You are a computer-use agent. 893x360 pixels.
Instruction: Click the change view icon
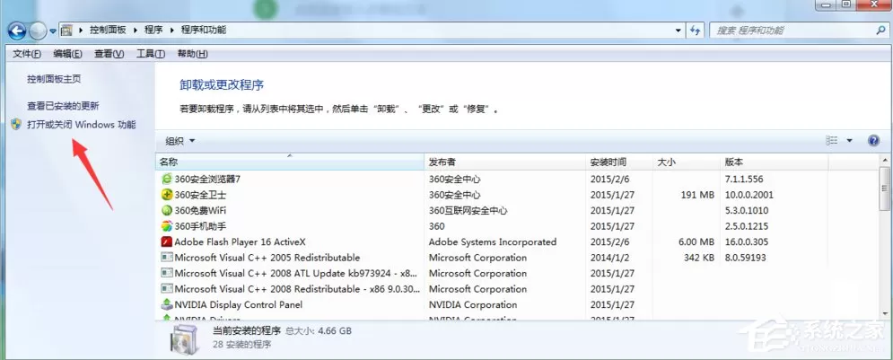831,140
